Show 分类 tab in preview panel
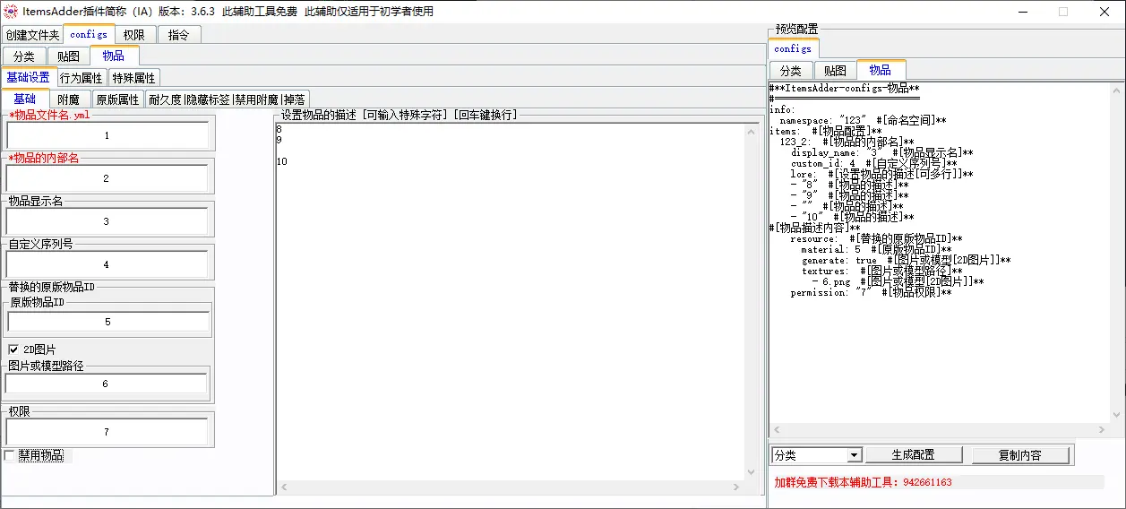 (790, 71)
